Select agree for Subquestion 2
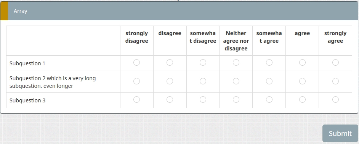 pyautogui.click(x=302, y=81)
